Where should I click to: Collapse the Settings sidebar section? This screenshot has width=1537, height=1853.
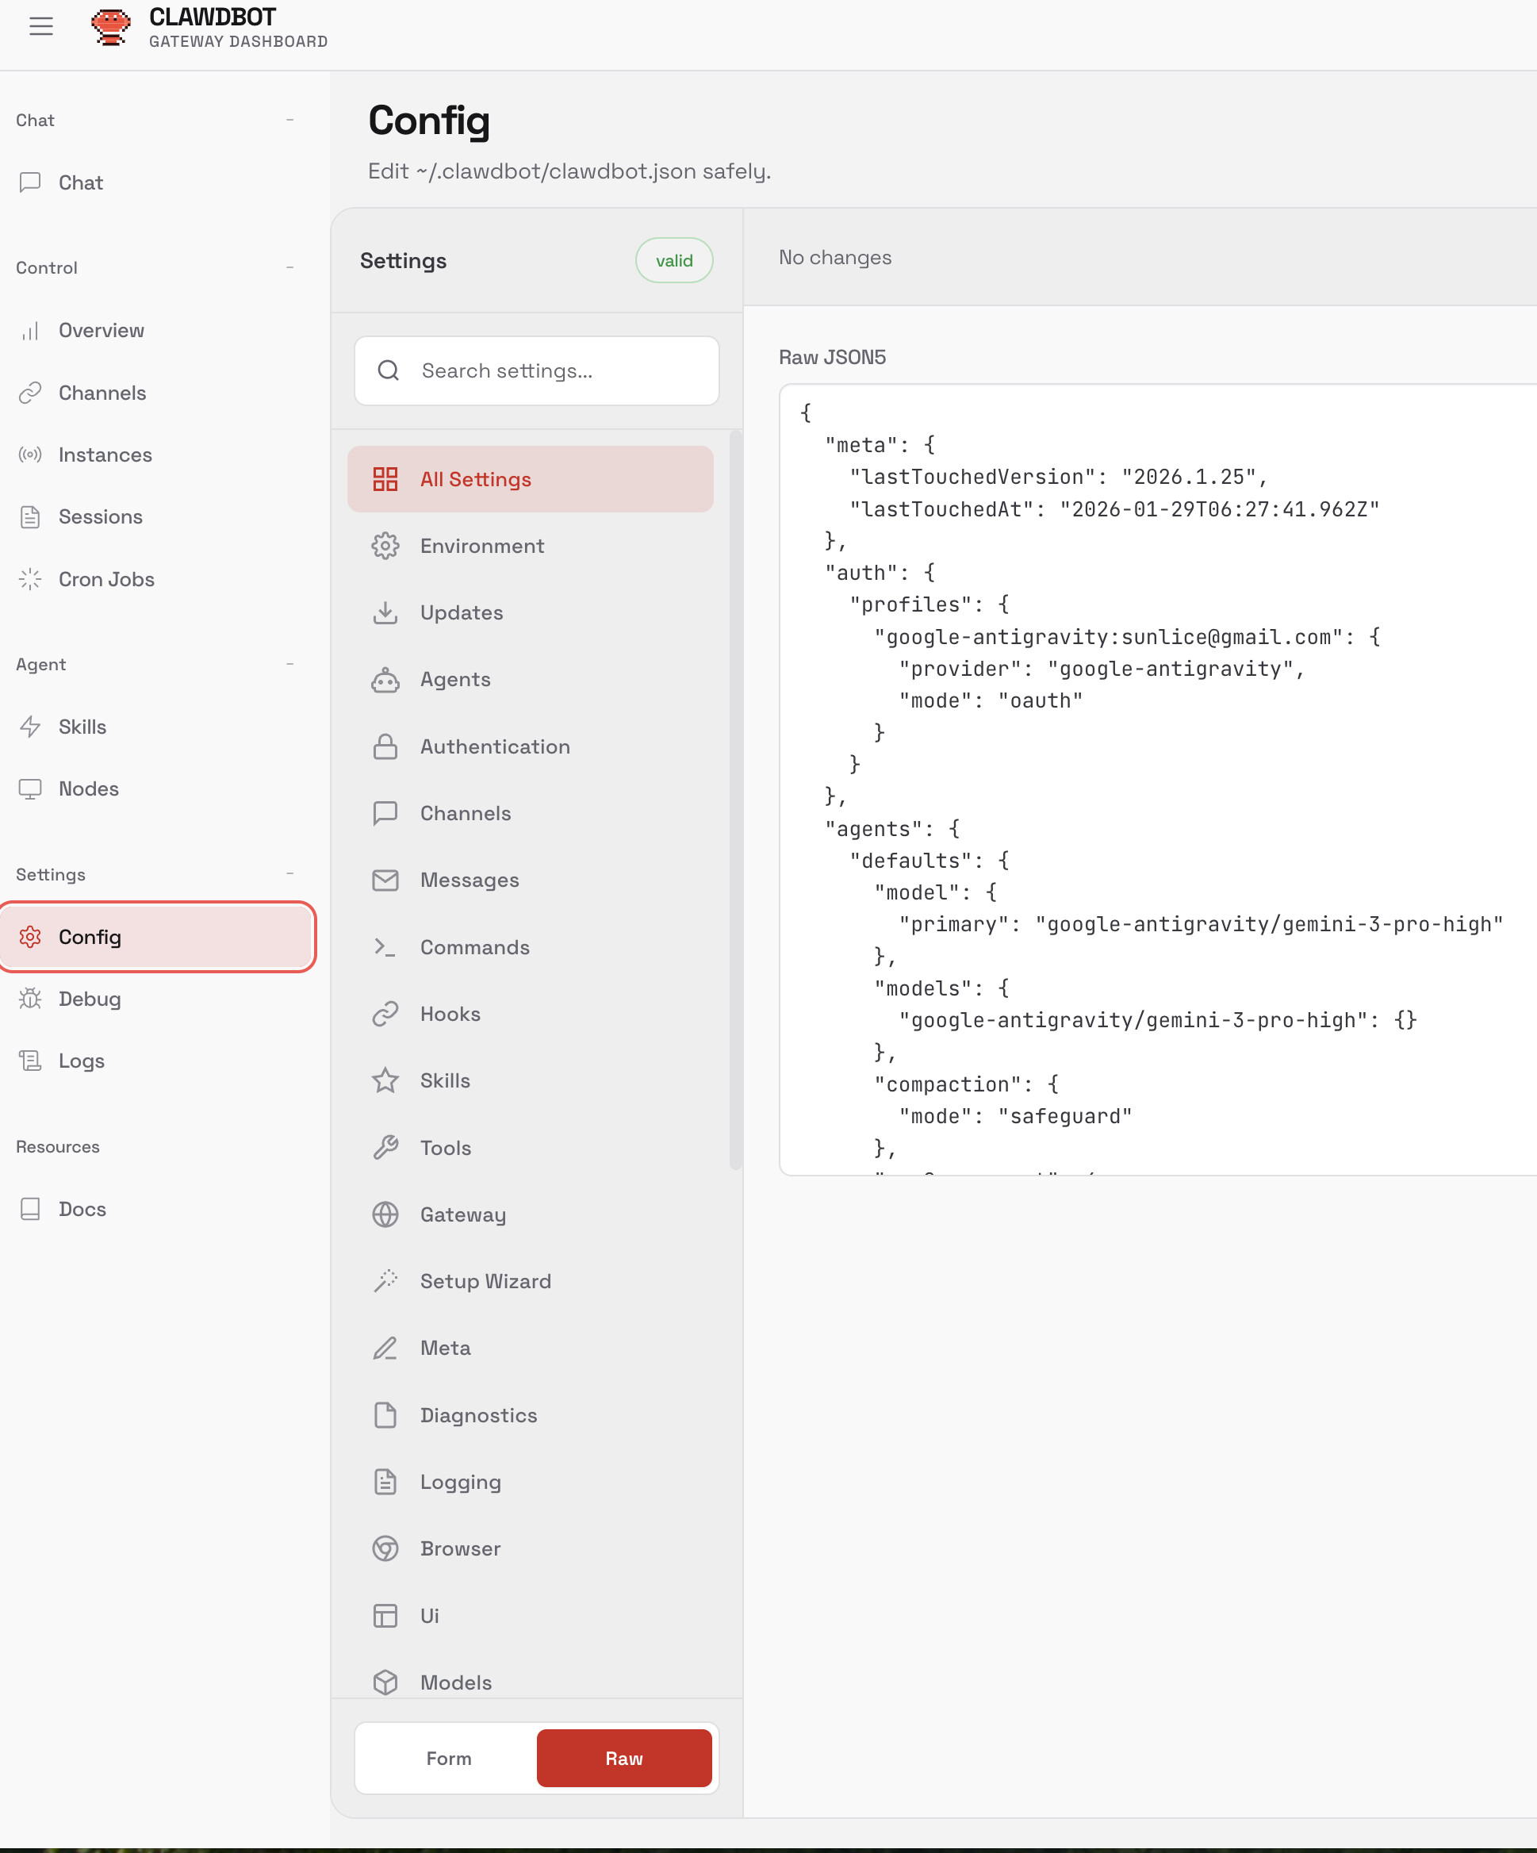[289, 874]
